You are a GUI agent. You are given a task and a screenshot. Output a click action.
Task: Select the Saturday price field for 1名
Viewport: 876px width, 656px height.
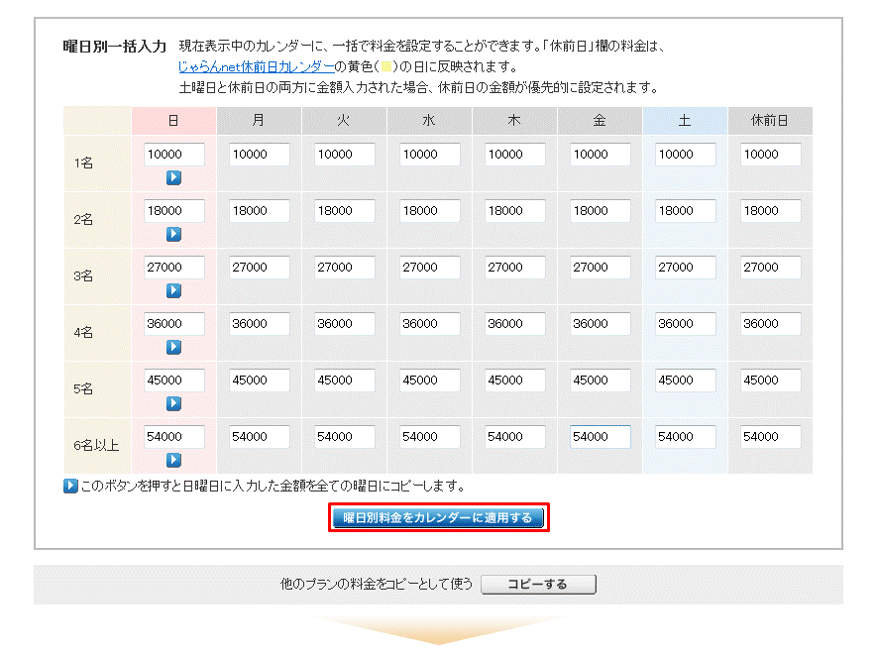685,154
